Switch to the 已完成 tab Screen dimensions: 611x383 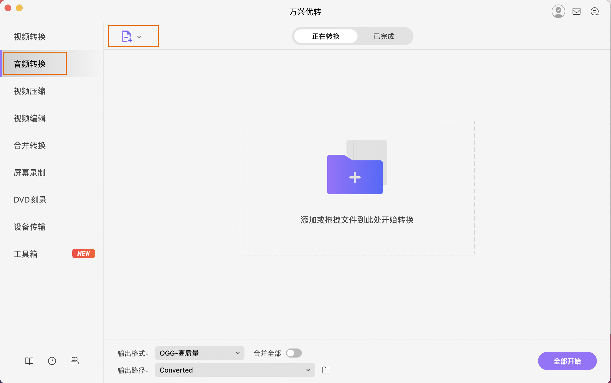pyautogui.click(x=384, y=36)
